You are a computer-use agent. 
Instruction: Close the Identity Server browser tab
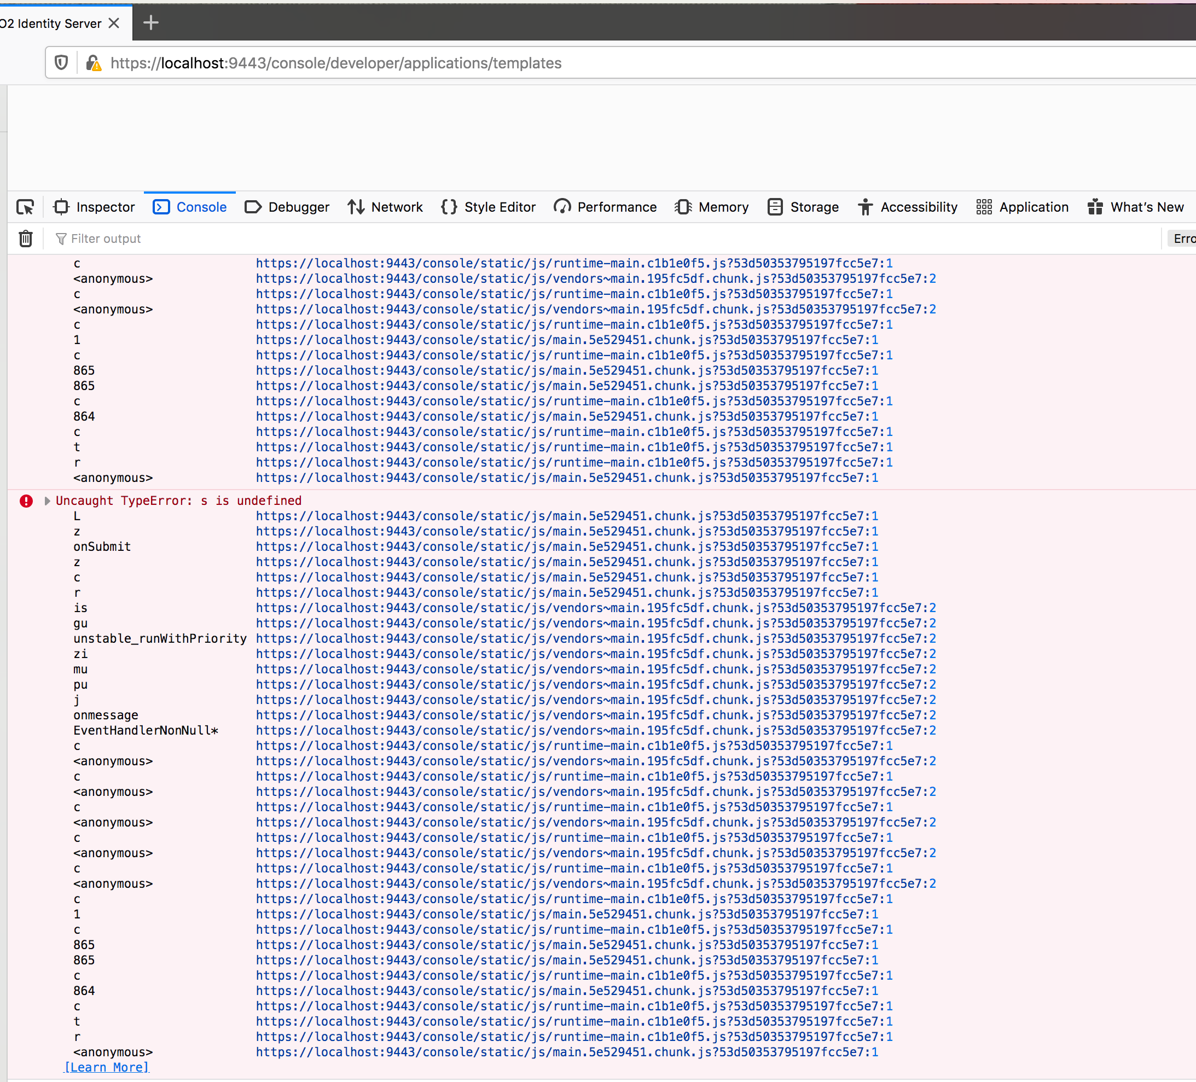[114, 23]
